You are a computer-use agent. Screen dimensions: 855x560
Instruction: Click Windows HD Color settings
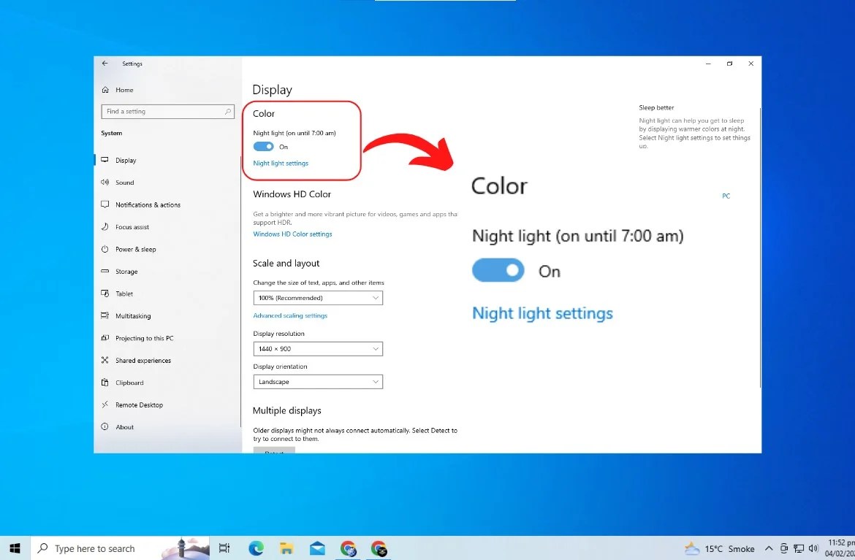click(x=292, y=234)
